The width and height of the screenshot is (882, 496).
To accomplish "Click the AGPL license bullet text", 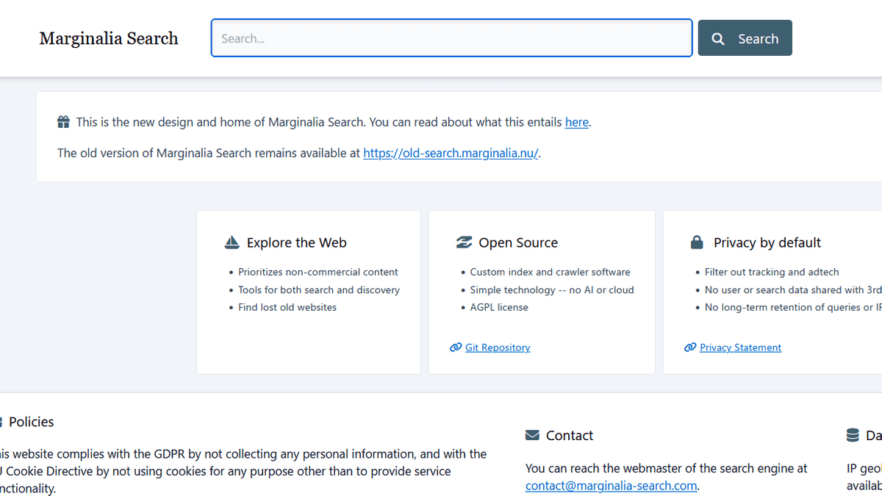I will [499, 307].
